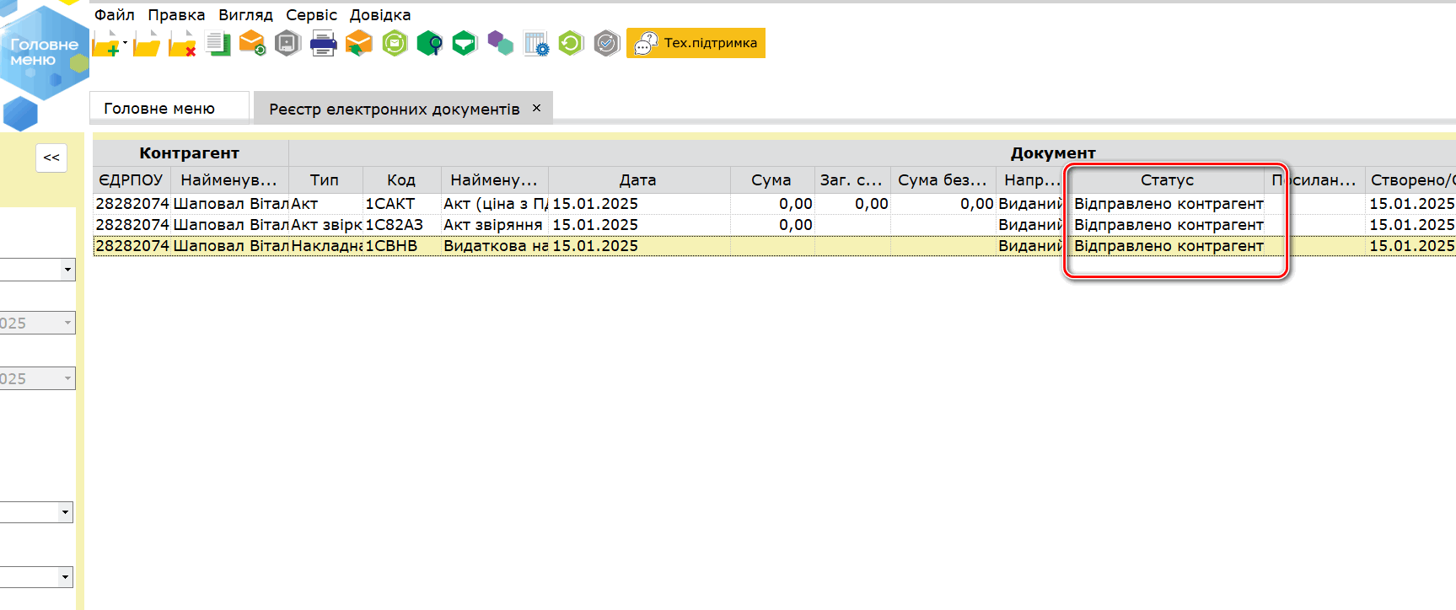Close the Реєстр електронних документів tab

tap(536, 108)
